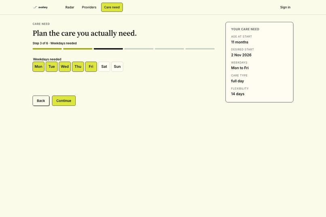Click the fourth progress step segment
326x217 pixels.
(x=139, y=49)
